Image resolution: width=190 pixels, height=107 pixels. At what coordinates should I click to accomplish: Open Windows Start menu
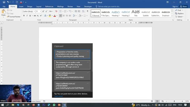[x=2, y=105]
